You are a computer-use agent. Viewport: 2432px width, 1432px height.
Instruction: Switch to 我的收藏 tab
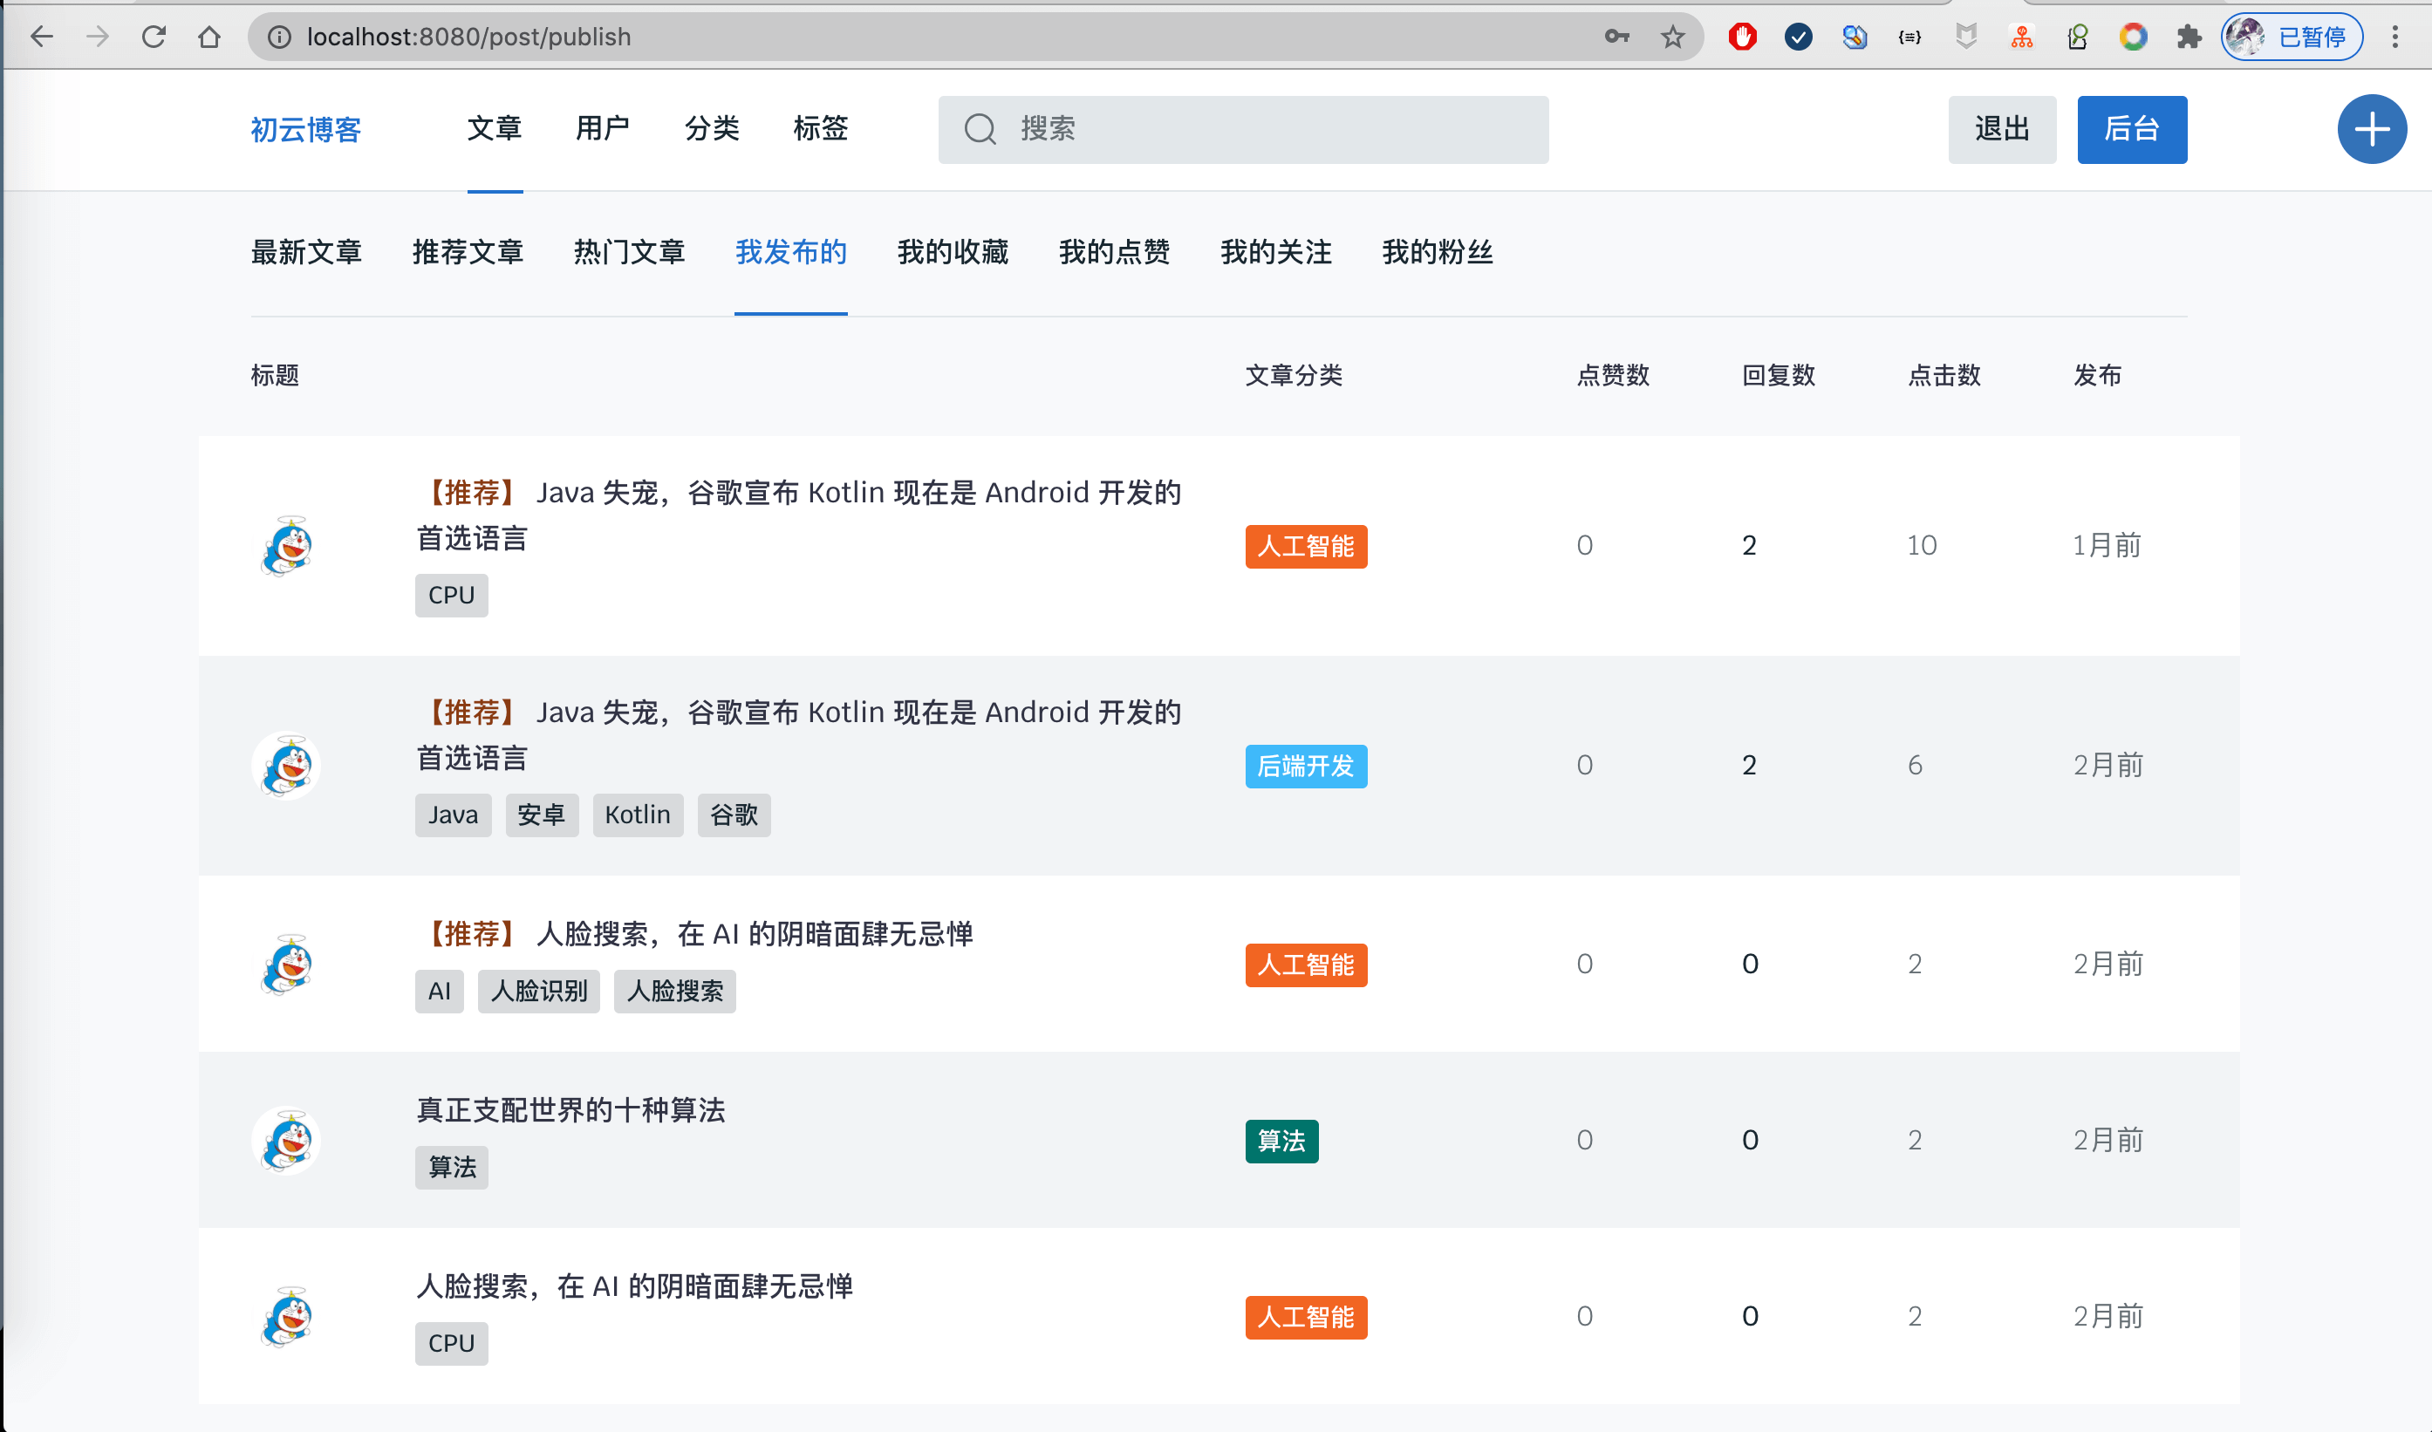point(953,253)
